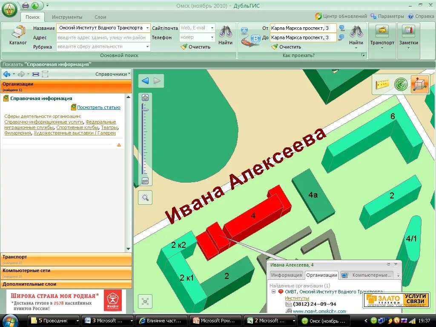The width and height of the screenshot is (436, 327).
Task: Switch directory panel to compact list view
Action: (36, 74)
